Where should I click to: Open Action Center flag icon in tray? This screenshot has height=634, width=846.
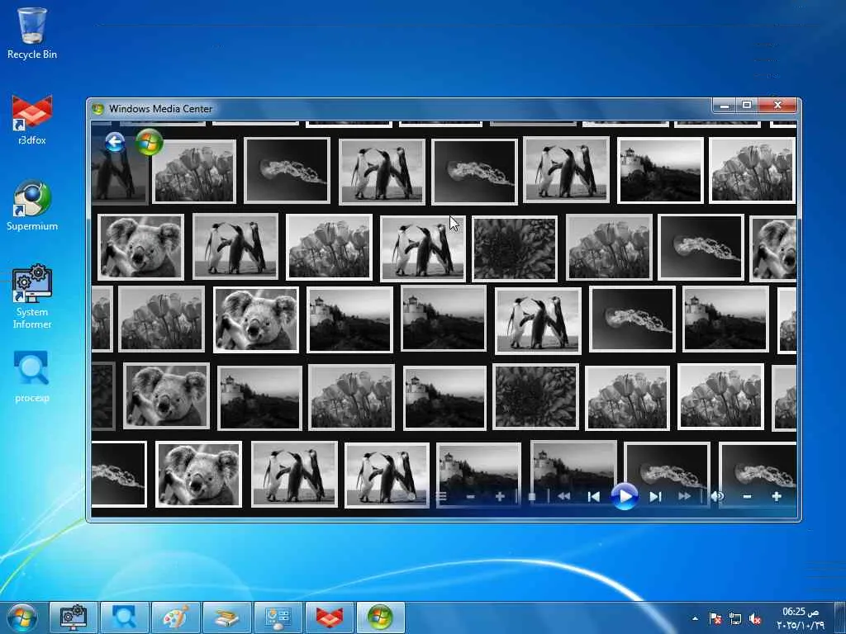[715, 618]
